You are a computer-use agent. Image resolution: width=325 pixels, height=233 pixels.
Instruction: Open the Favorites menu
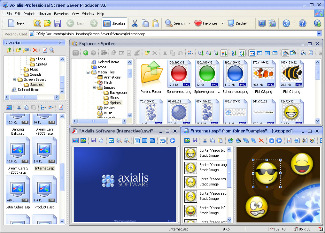coord(61,14)
